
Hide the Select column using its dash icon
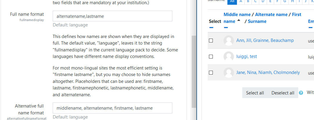(211, 27)
